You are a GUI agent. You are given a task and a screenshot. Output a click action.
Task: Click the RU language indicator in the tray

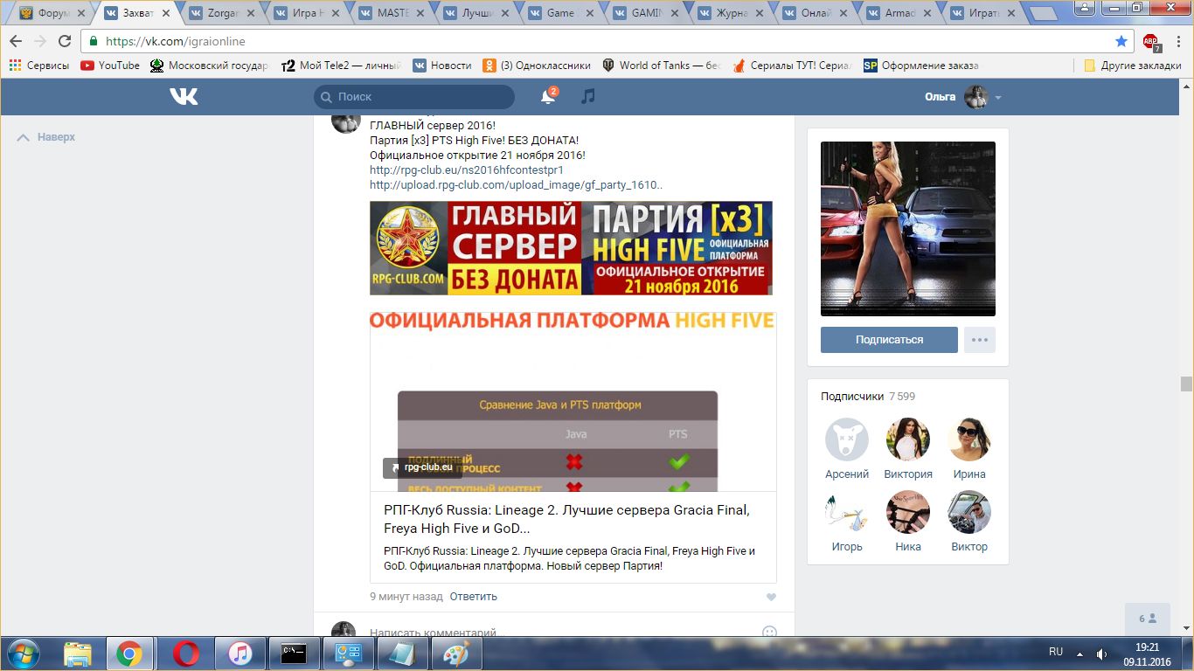(1056, 652)
